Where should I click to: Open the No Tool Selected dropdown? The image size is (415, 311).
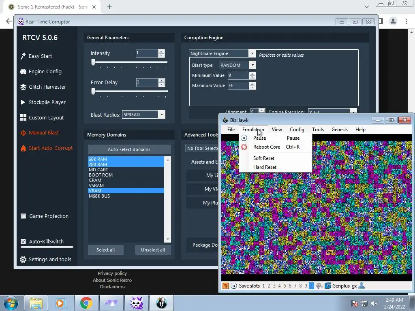[203, 148]
